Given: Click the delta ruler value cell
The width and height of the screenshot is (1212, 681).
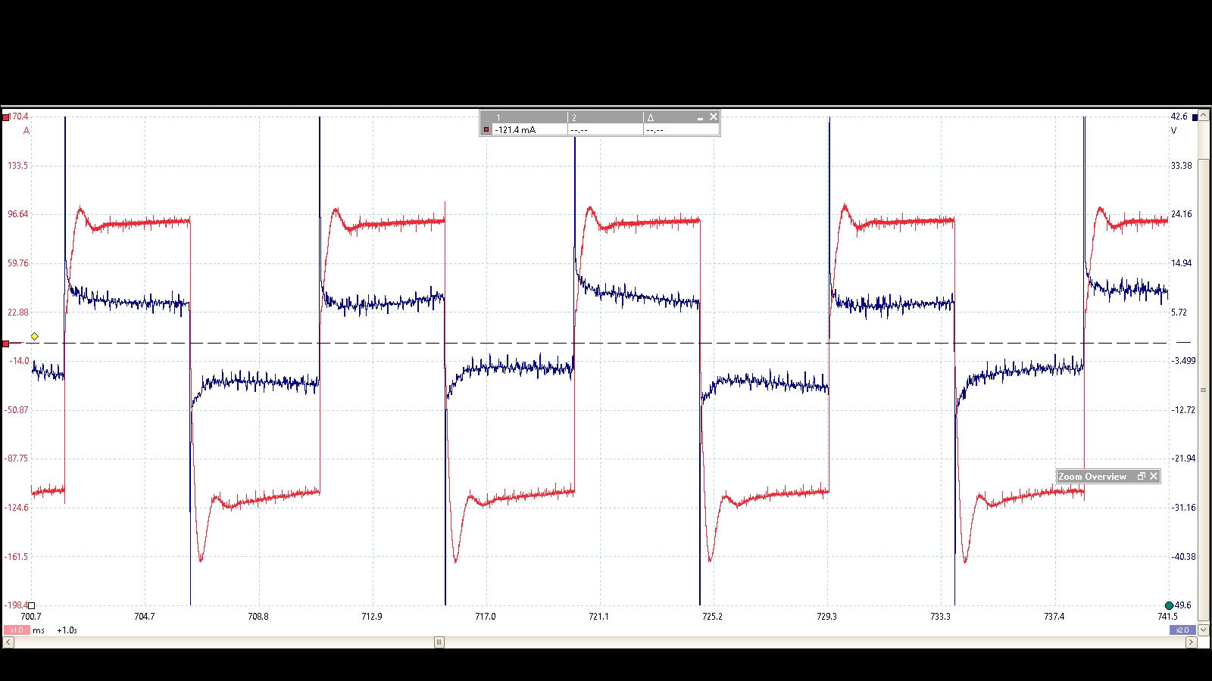Looking at the screenshot, I should click(x=680, y=130).
